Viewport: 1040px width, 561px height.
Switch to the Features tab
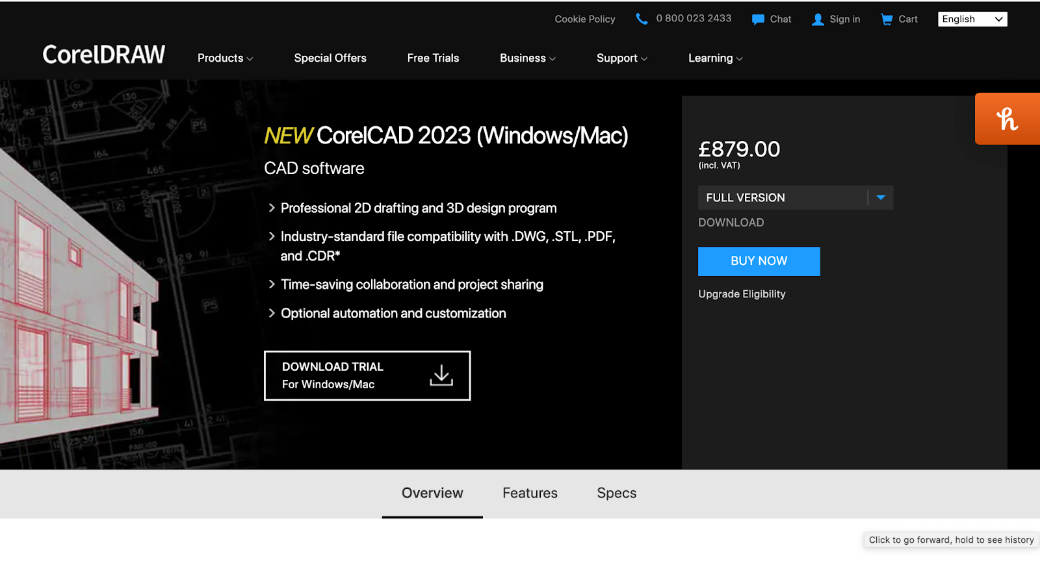click(x=530, y=493)
